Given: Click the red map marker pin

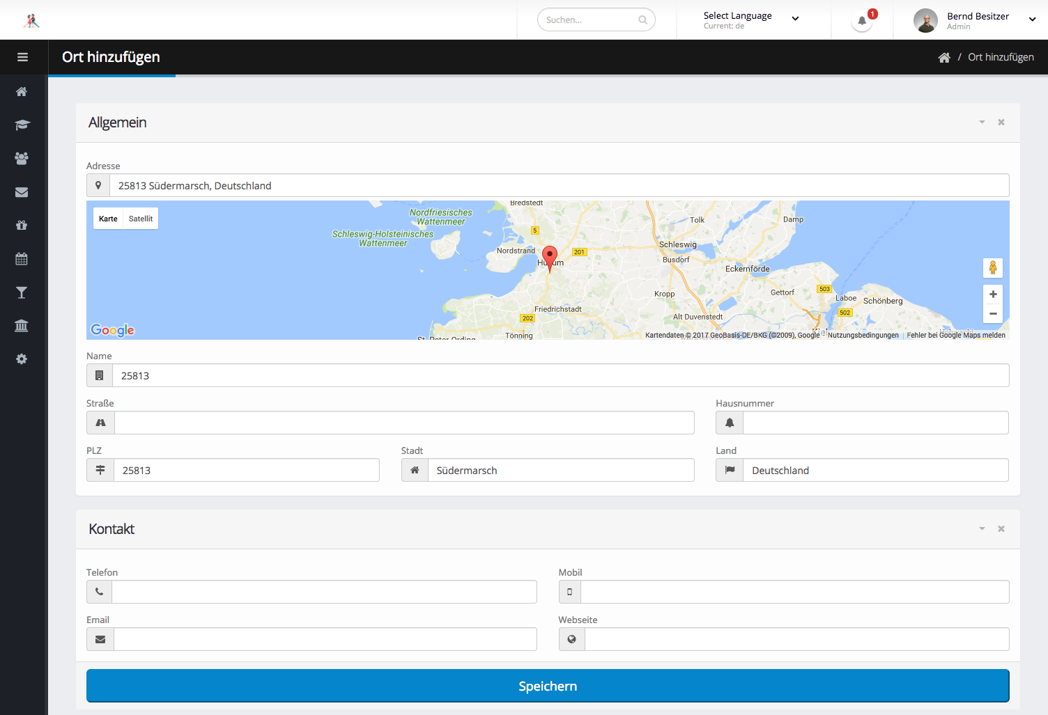Looking at the screenshot, I should tap(550, 258).
